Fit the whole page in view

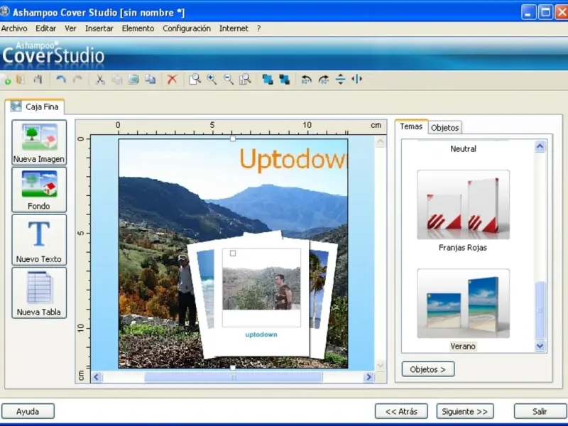(195, 80)
